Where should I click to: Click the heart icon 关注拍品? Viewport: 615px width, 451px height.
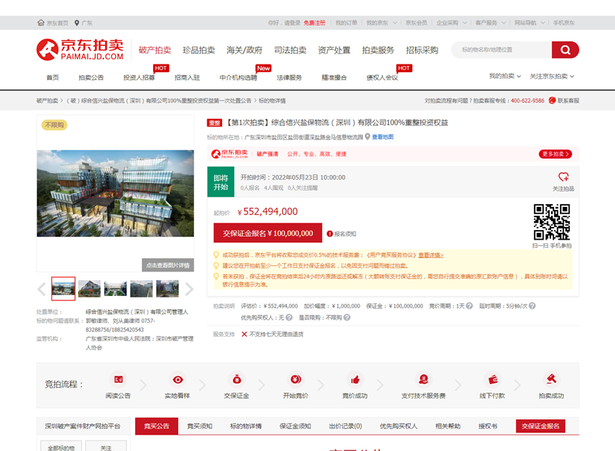(x=564, y=177)
